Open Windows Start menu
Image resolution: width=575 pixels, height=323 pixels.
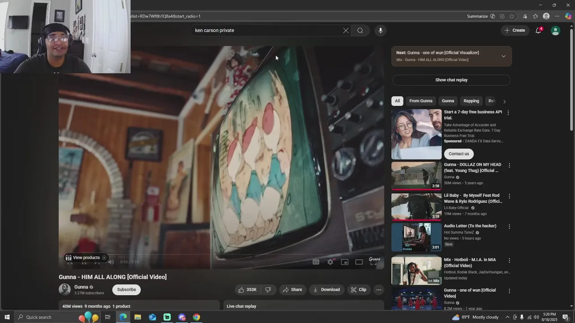pyautogui.click(x=7, y=317)
